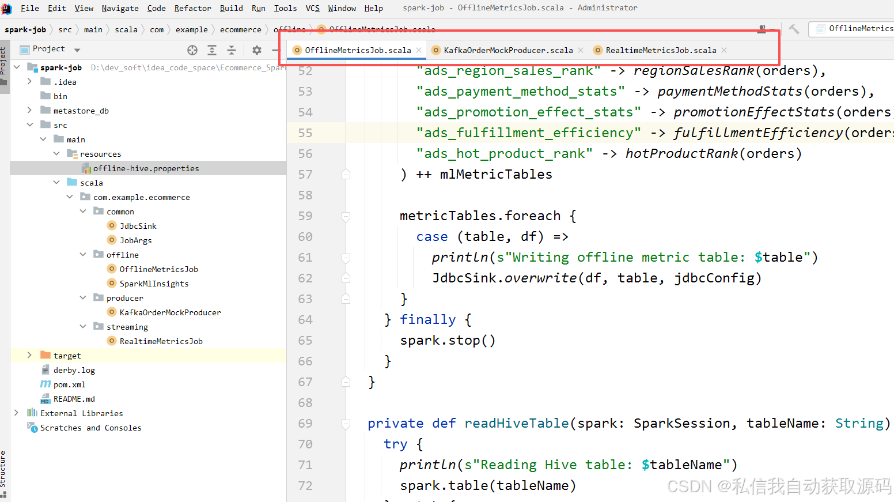Screen dimensions: 894x502
Task: Open the Build menu
Action: pos(231,8)
